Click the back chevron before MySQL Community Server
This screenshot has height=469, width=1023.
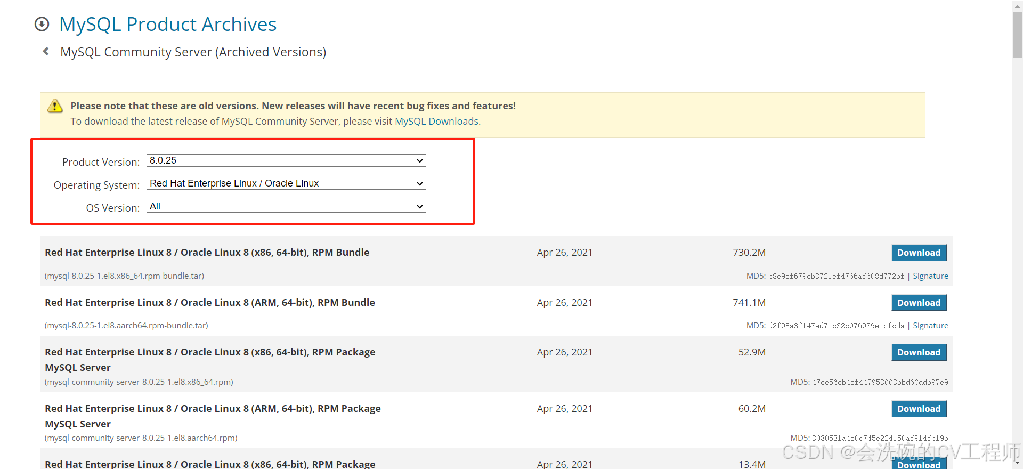46,51
